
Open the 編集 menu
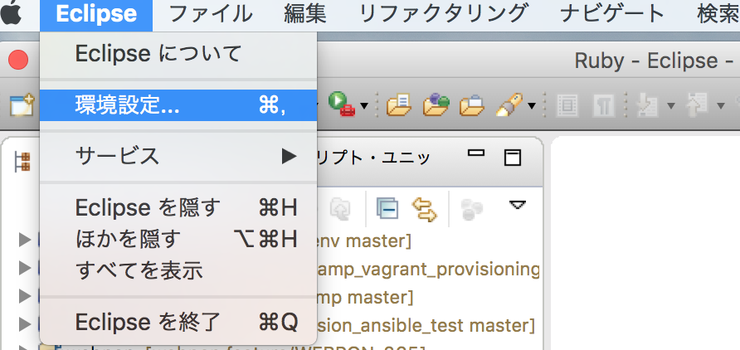(304, 14)
